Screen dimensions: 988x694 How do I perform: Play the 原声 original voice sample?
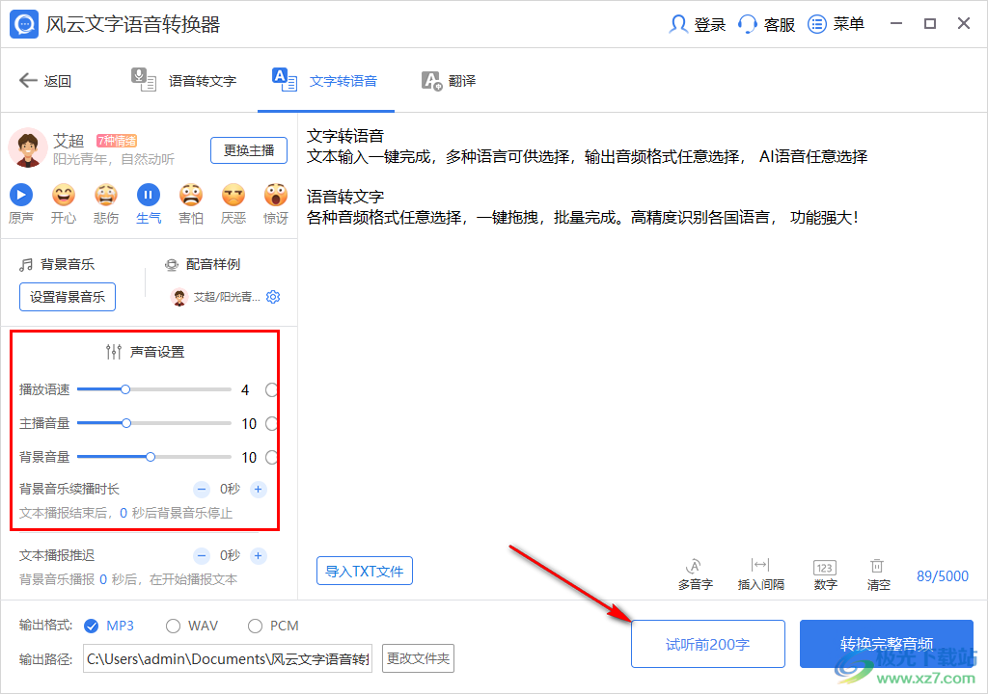tap(21, 196)
